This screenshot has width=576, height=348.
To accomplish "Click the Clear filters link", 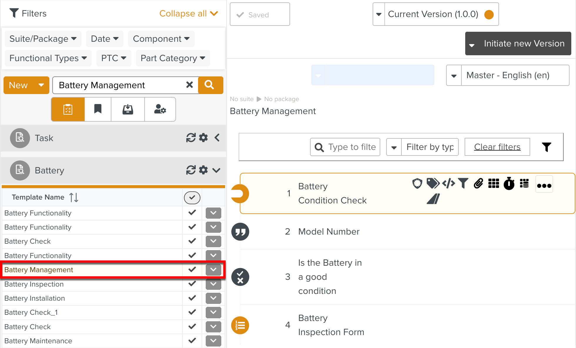I will pyautogui.click(x=497, y=147).
